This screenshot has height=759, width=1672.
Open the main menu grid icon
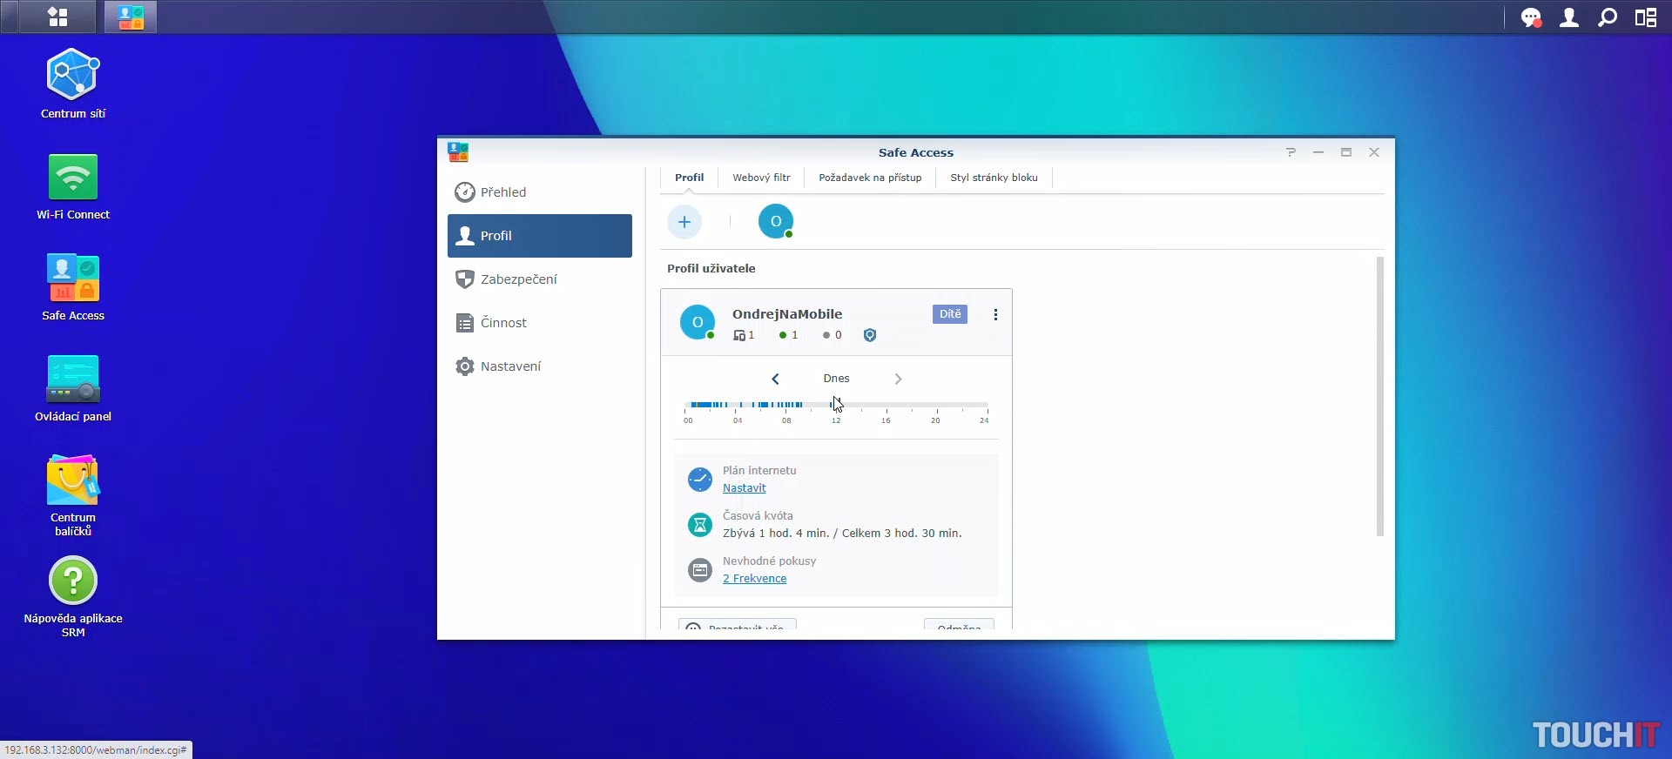point(57,17)
